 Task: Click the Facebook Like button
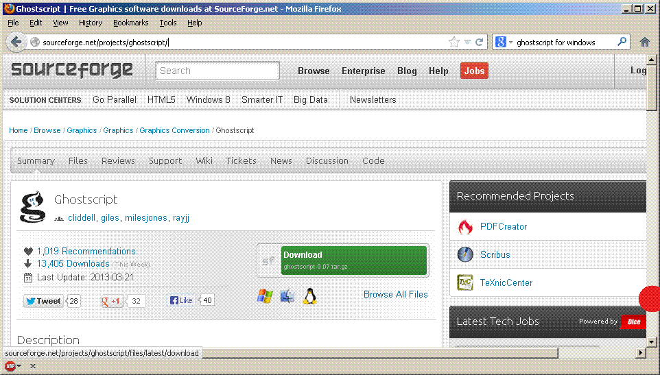(x=181, y=300)
